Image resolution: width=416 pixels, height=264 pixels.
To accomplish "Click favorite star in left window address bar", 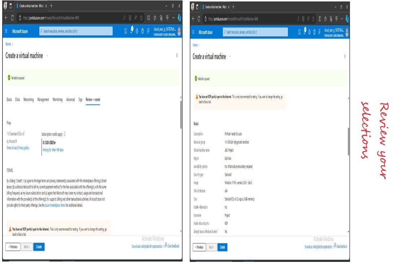I will [x=141, y=18].
